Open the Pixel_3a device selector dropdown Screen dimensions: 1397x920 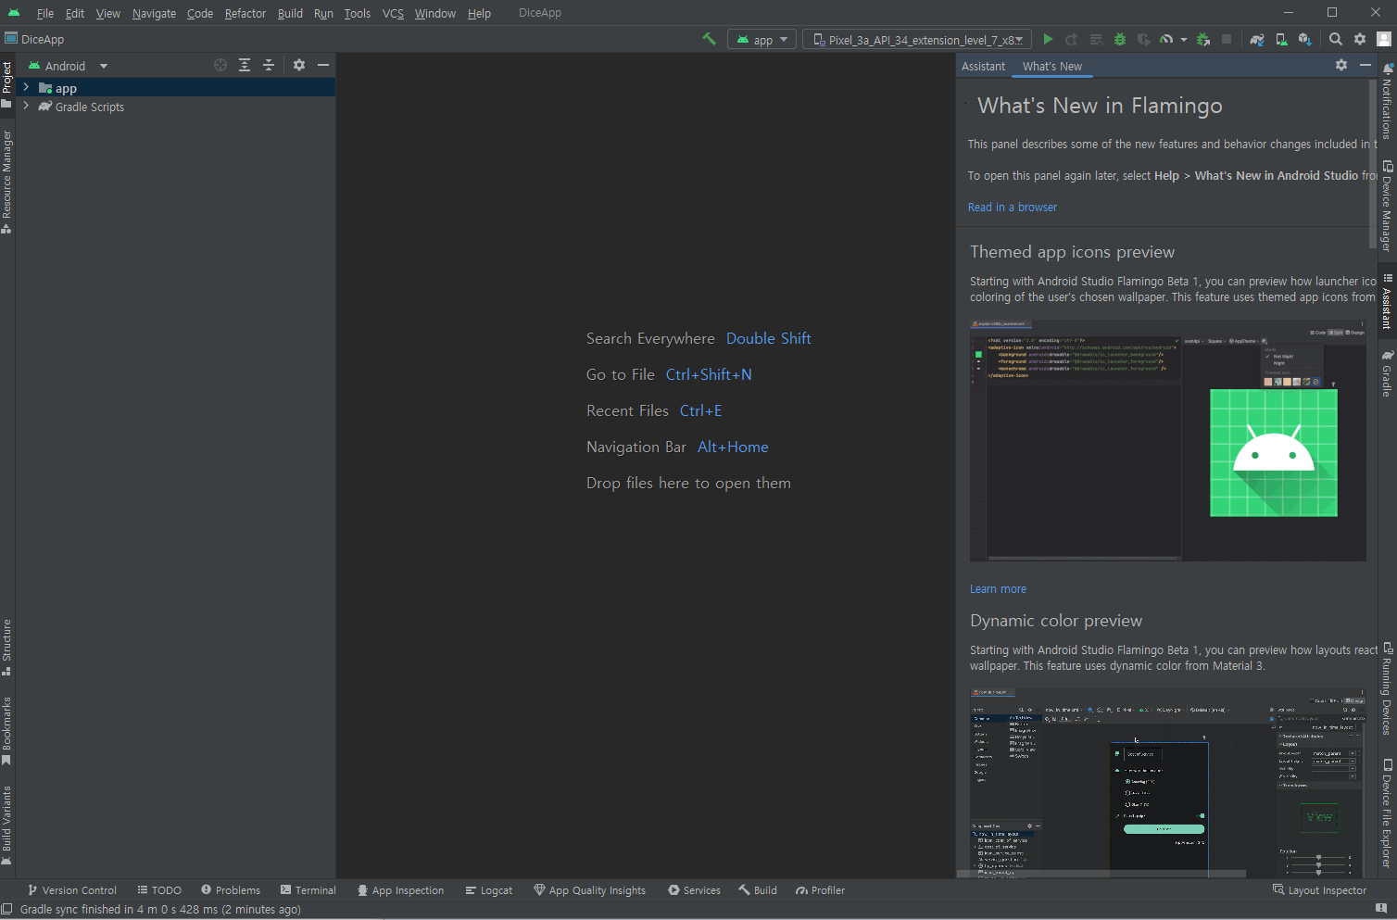pyautogui.click(x=917, y=40)
